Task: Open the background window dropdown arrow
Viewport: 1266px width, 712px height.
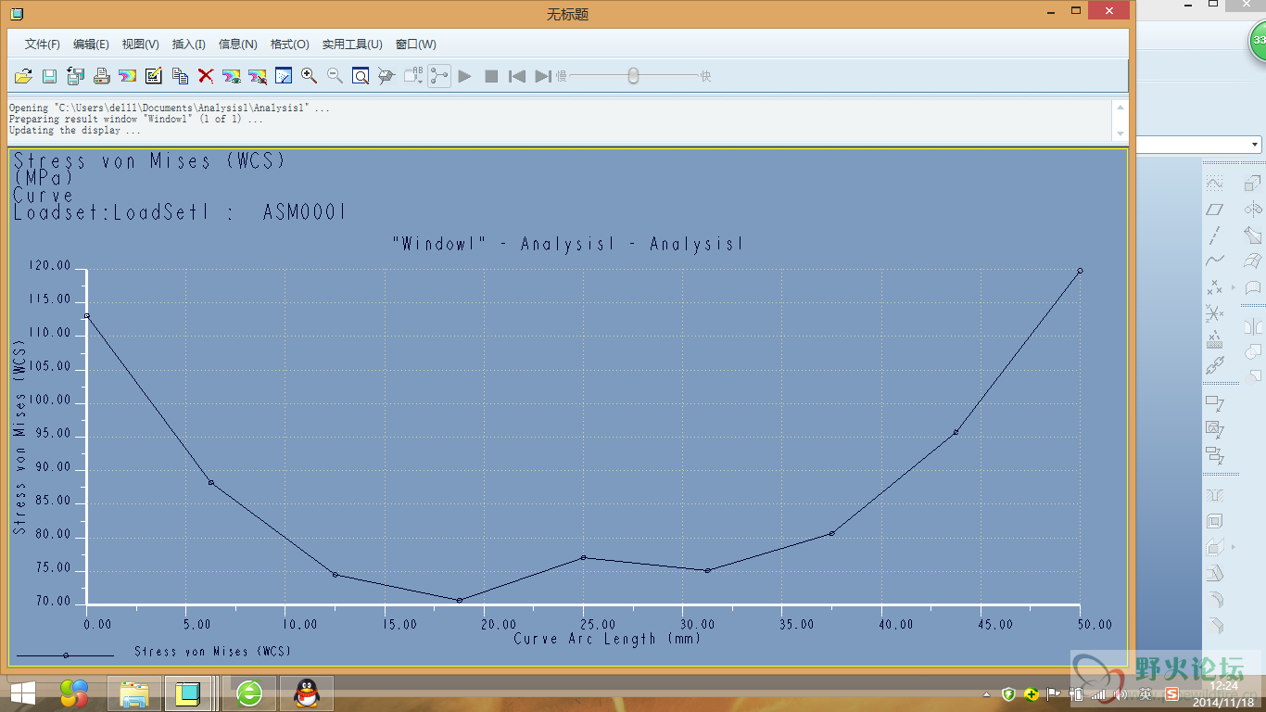Action: 1255,145
